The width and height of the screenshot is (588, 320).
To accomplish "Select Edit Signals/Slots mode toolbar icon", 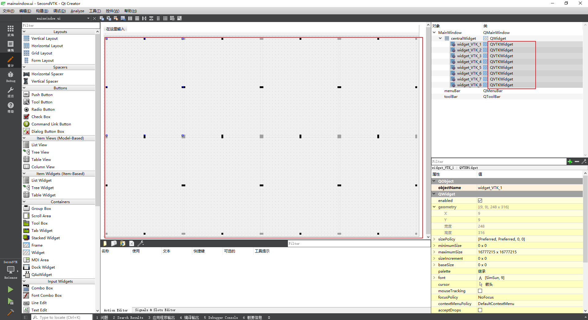I will [x=109, y=18].
